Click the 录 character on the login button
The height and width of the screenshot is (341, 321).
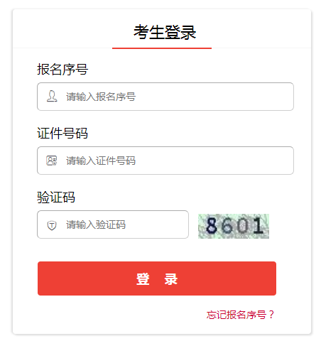click(x=171, y=278)
